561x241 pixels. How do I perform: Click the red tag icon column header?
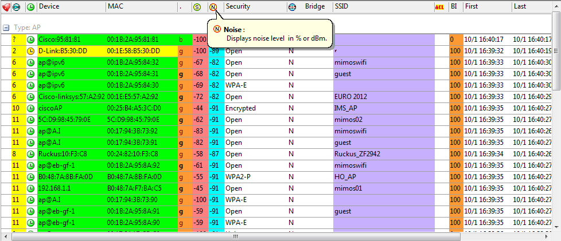(x=6, y=6)
